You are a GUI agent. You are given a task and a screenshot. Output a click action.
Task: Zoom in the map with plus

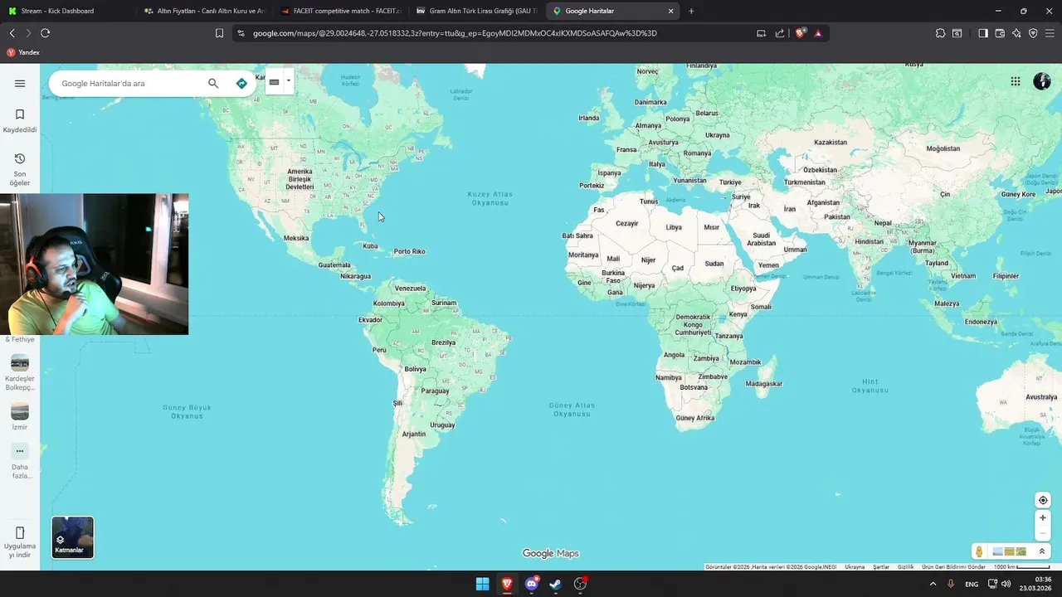[x=1043, y=517]
